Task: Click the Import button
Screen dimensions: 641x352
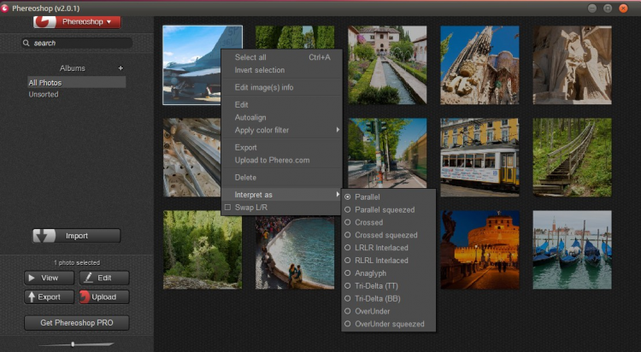Action: pyautogui.click(x=76, y=236)
